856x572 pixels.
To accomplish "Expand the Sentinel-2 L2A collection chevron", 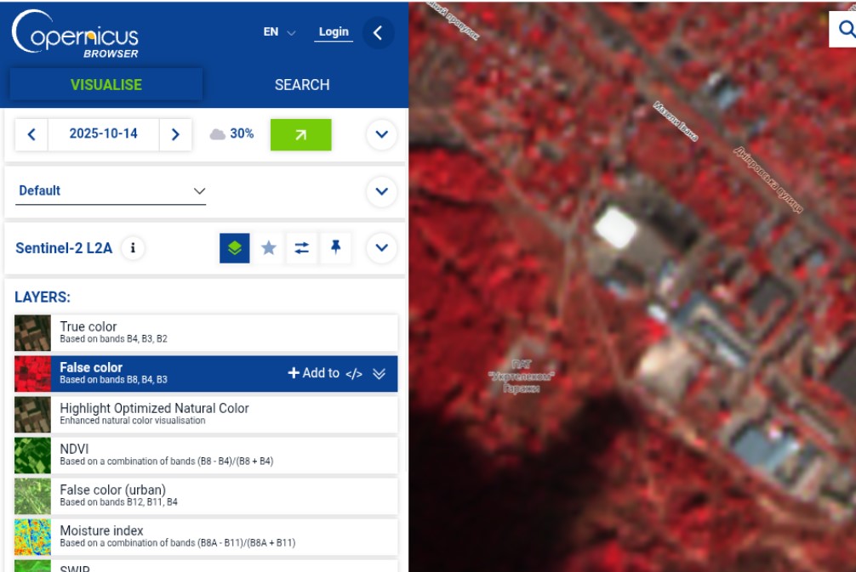I will [x=381, y=247].
